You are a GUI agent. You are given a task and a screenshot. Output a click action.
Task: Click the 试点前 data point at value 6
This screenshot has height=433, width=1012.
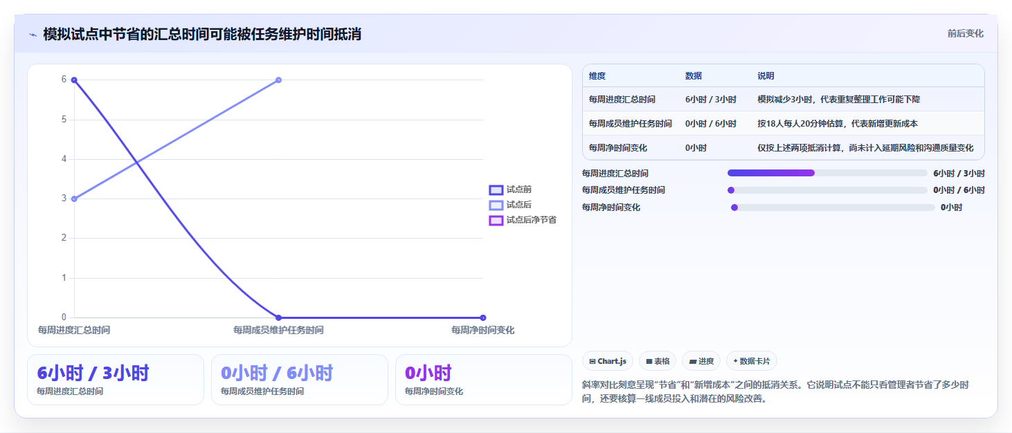pos(74,80)
